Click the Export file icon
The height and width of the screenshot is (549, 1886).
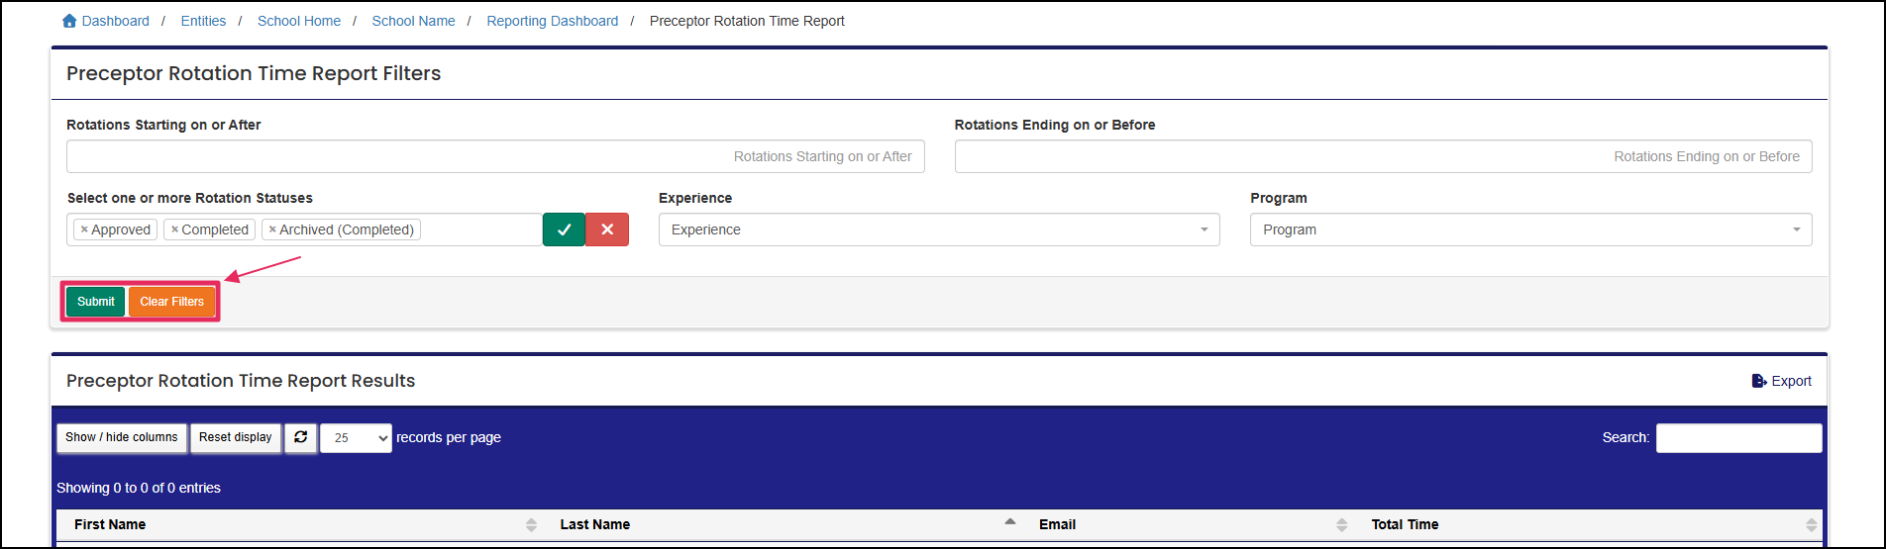tap(1759, 381)
